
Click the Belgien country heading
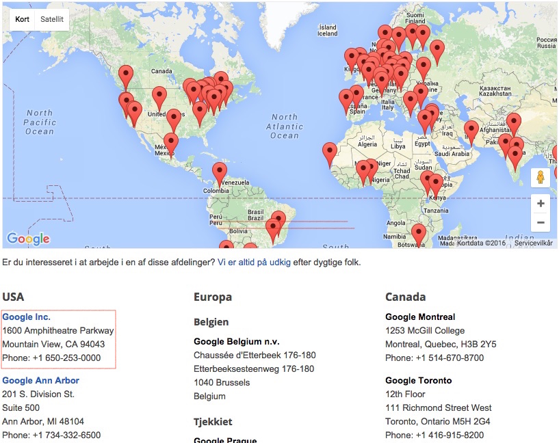tap(211, 322)
